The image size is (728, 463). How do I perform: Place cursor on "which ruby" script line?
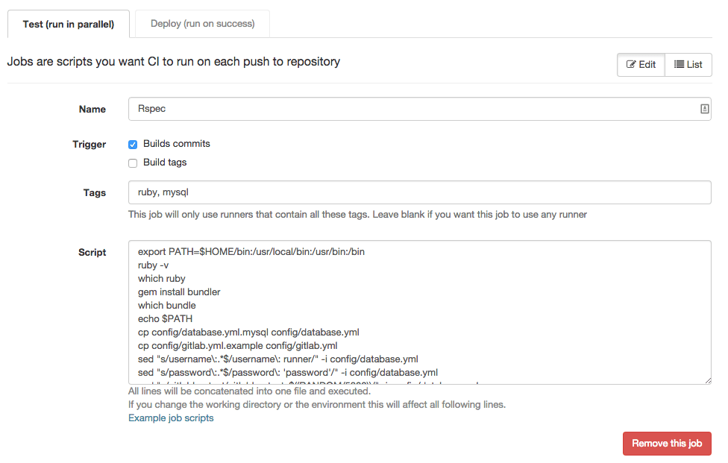(162, 279)
